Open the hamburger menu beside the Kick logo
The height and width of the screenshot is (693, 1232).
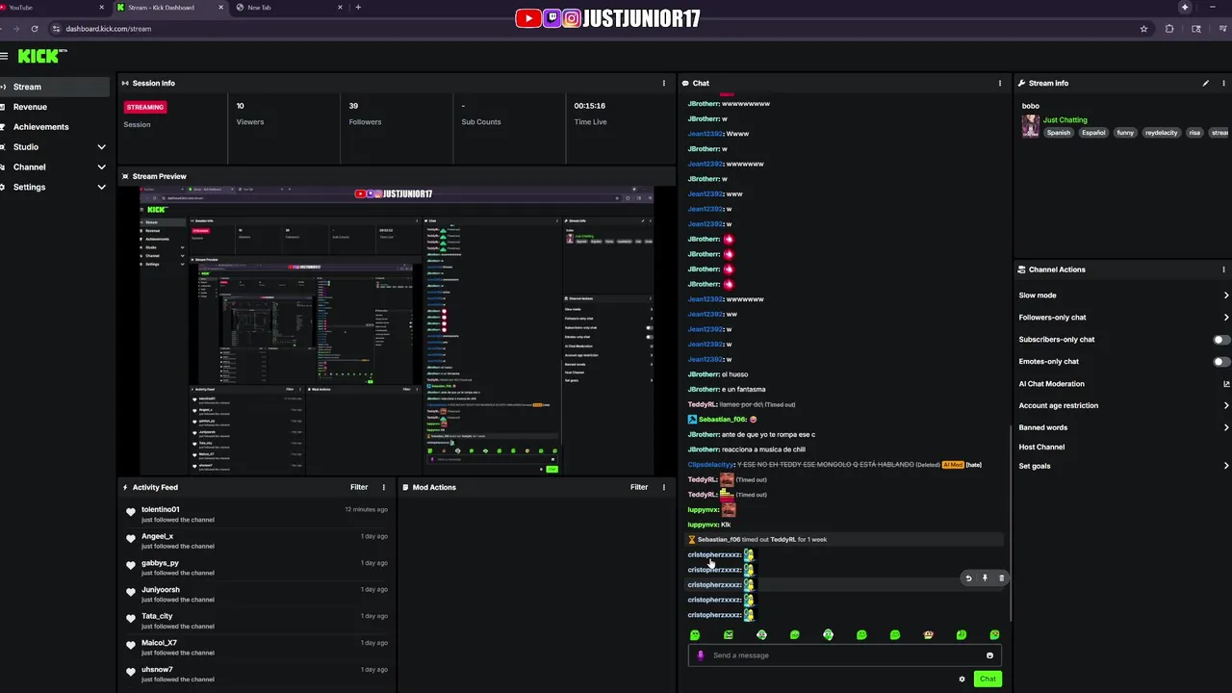click(x=4, y=56)
